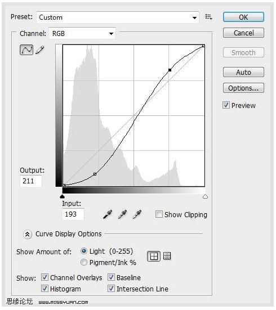The image size is (276, 310).
Task: Enable the Show Clipping checkbox
Action: pos(159,214)
